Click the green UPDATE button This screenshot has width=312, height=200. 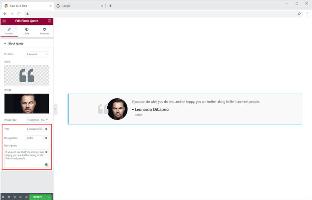(37, 197)
